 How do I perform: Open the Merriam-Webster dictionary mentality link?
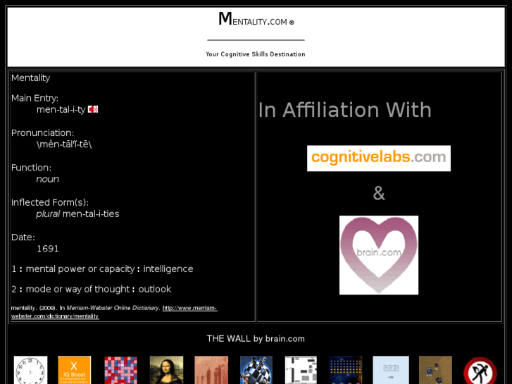(x=114, y=311)
